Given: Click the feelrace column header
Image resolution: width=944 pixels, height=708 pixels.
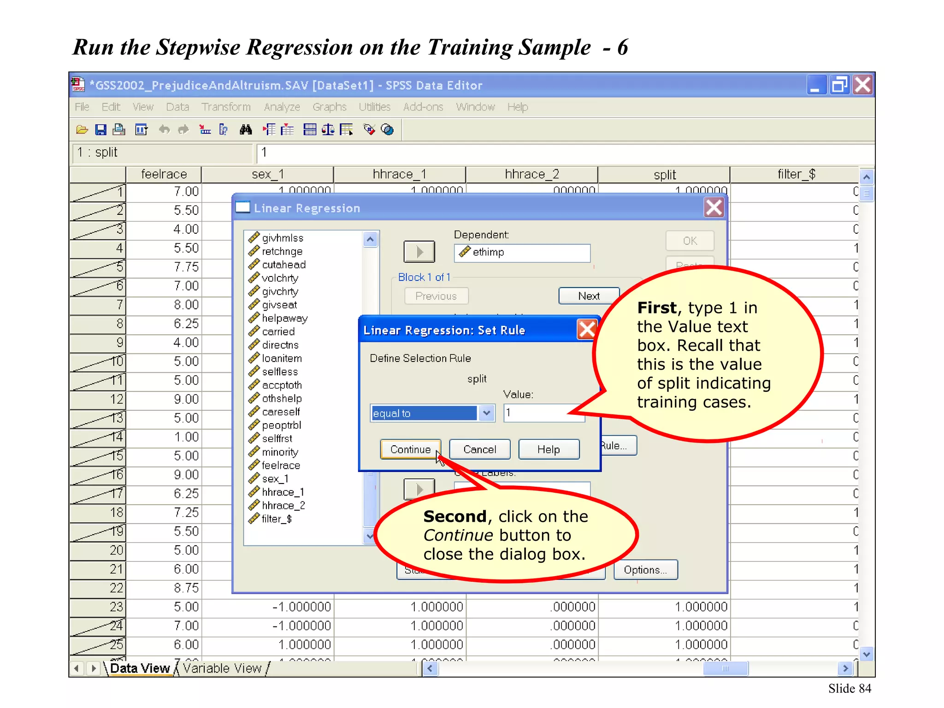Looking at the screenshot, I should [164, 174].
